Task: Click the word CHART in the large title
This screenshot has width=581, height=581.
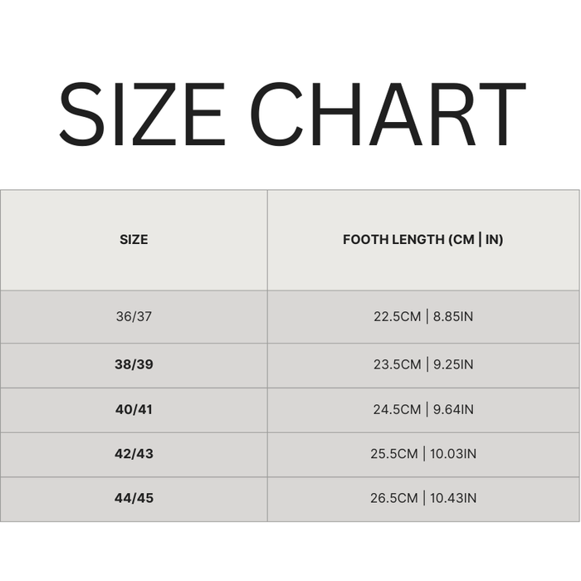Action: pos(388,114)
